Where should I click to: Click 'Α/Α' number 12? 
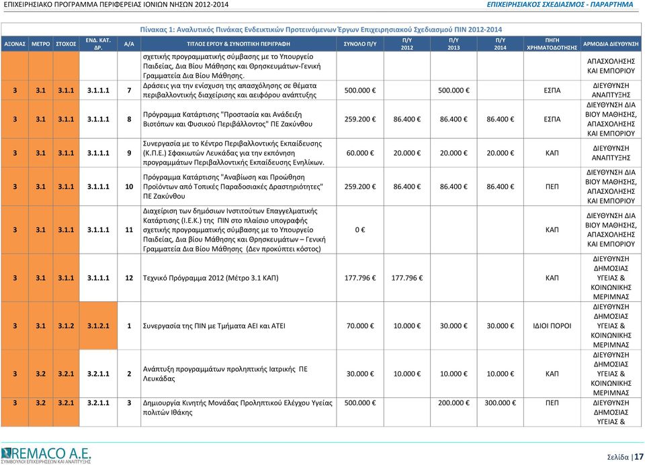[129, 278]
